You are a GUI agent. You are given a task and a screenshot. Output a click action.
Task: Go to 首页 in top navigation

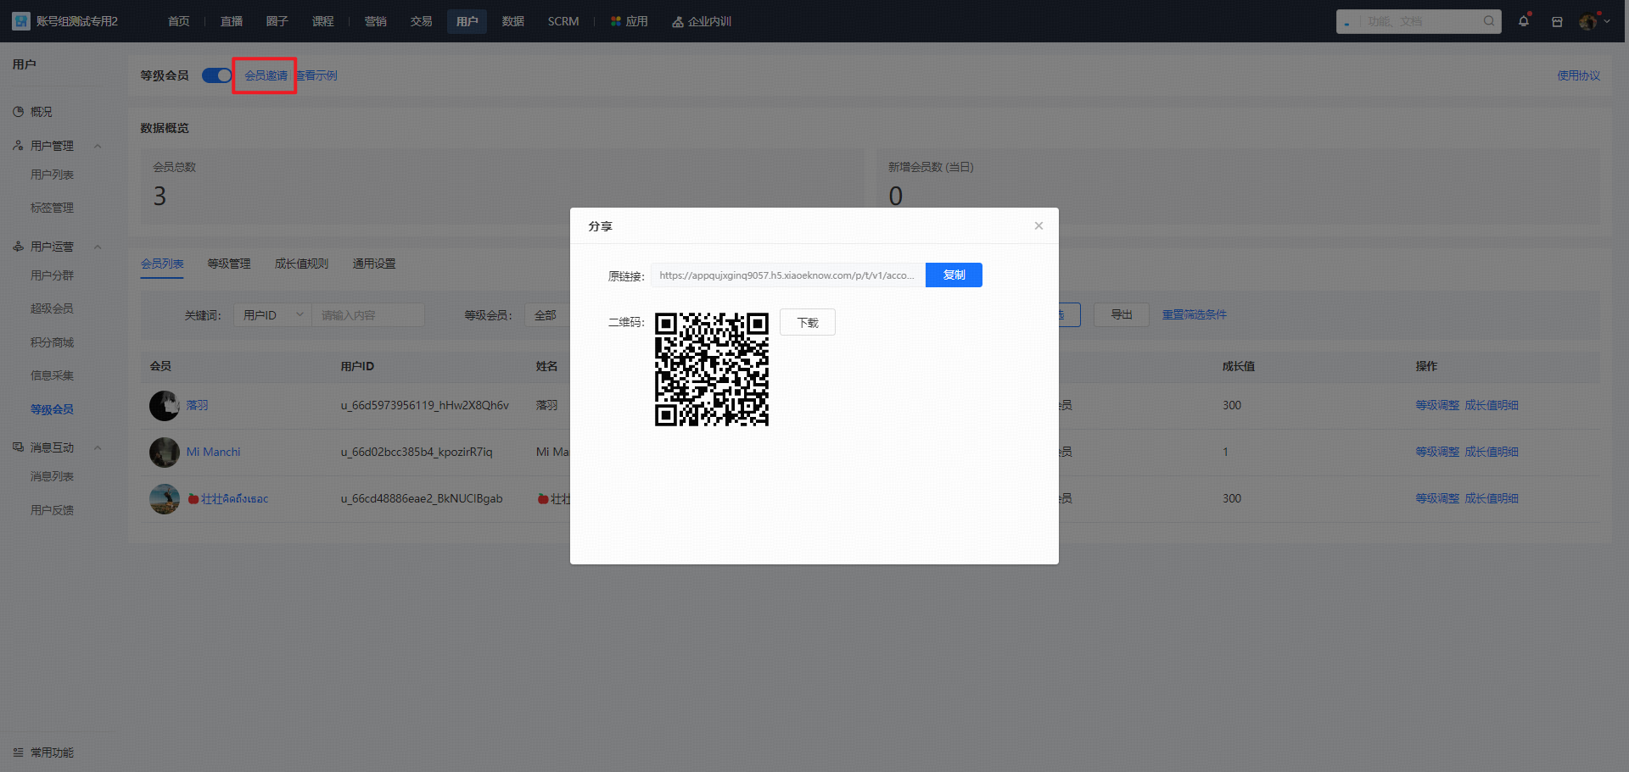point(179,21)
